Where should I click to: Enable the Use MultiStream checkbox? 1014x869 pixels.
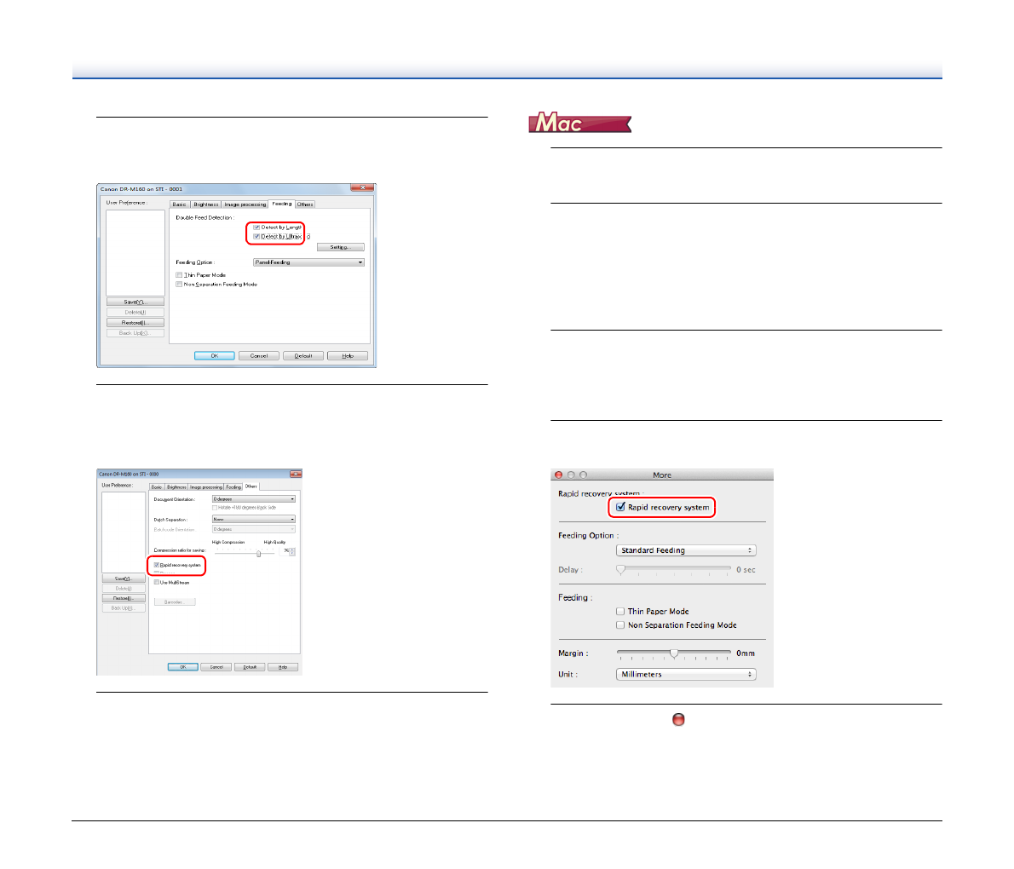click(x=157, y=583)
